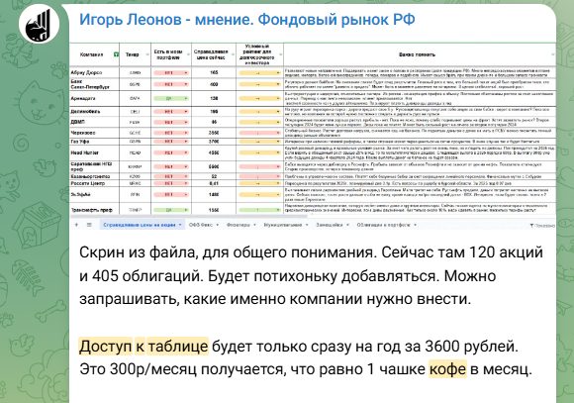Open the channel avatar with the cat logo

(x=40, y=24)
